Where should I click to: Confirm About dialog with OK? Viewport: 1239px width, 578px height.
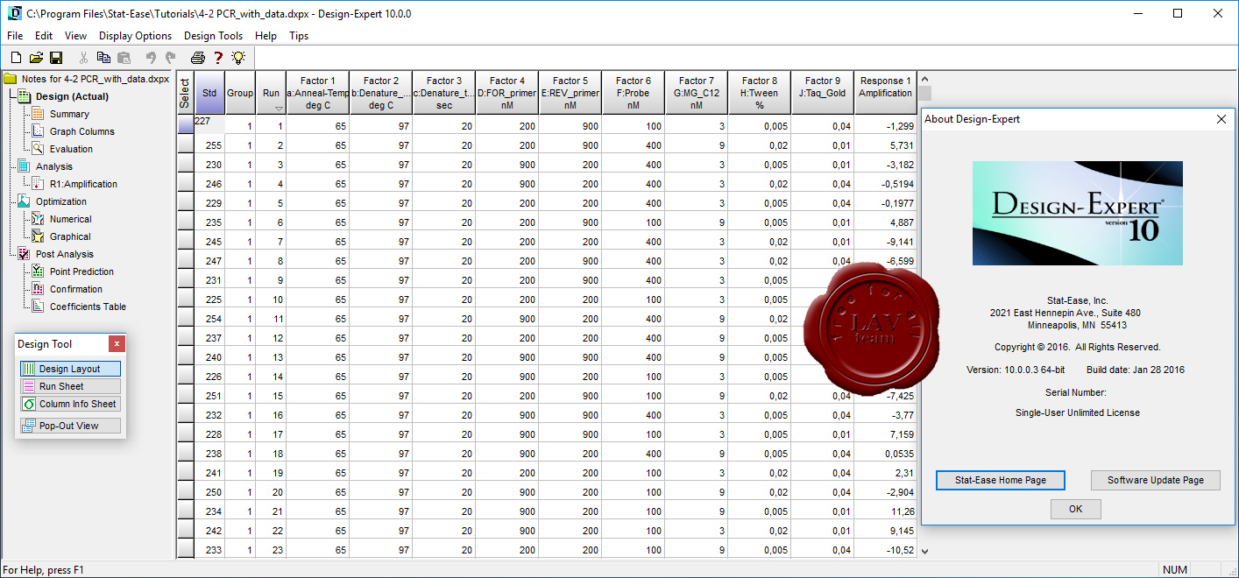click(x=1076, y=509)
